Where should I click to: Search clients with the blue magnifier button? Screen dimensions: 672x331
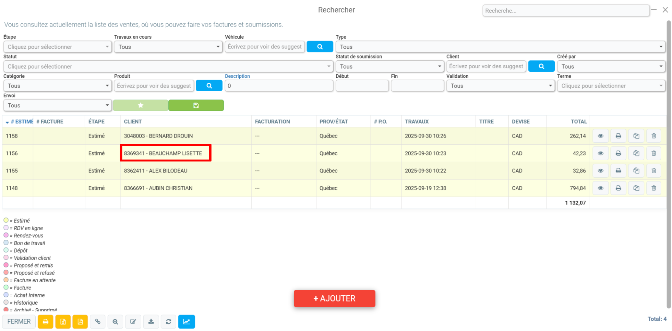tap(541, 66)
